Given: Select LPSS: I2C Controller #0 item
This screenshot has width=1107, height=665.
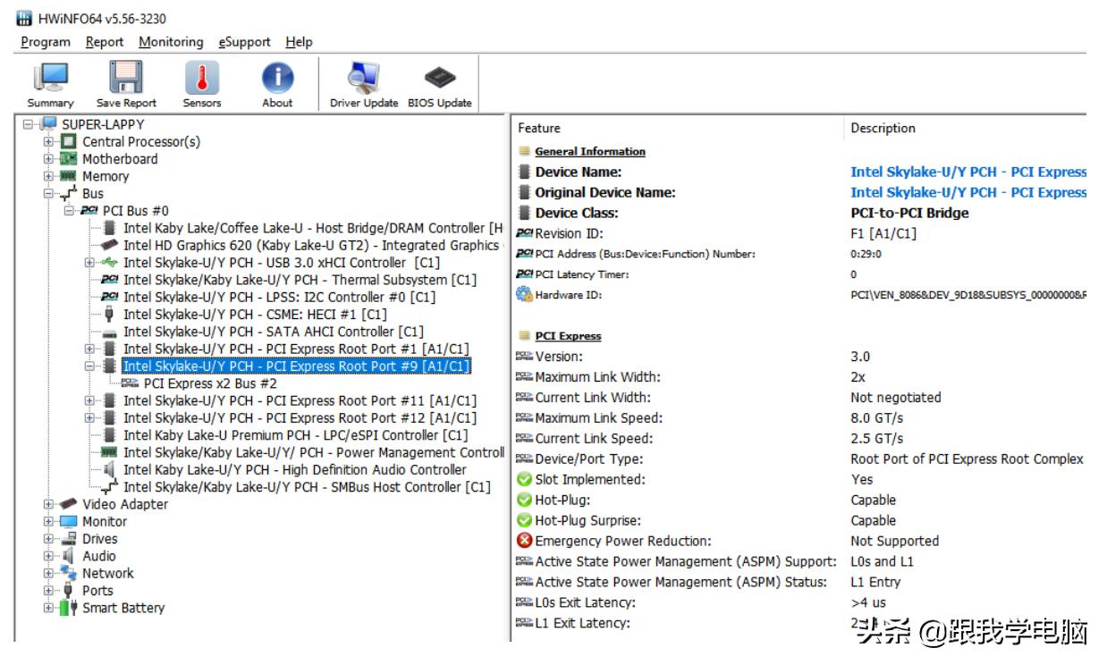Looking at the screenshot, I should [280, 297].
